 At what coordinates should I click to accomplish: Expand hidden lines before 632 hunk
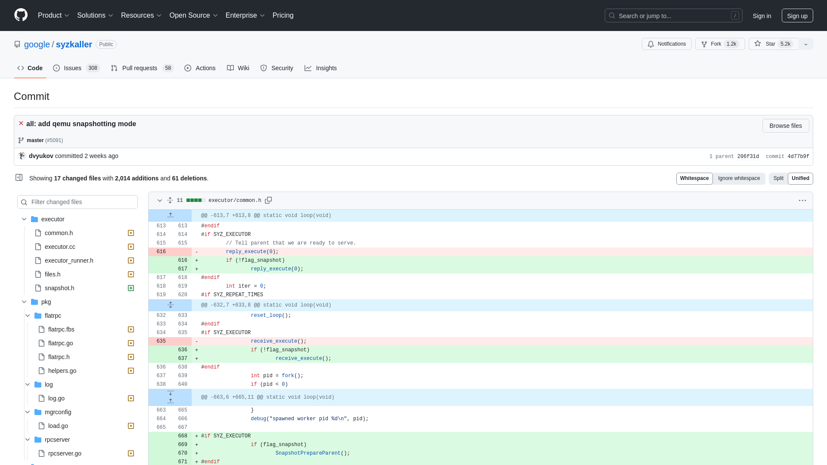click(170, 305)
